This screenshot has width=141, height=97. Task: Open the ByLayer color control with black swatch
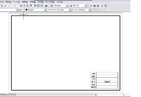tap(36, 10)
